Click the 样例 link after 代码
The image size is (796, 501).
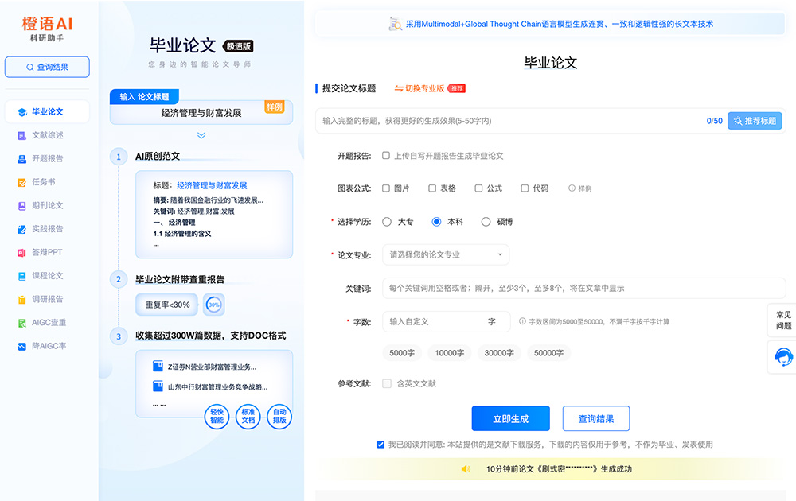tap(585, 188)
